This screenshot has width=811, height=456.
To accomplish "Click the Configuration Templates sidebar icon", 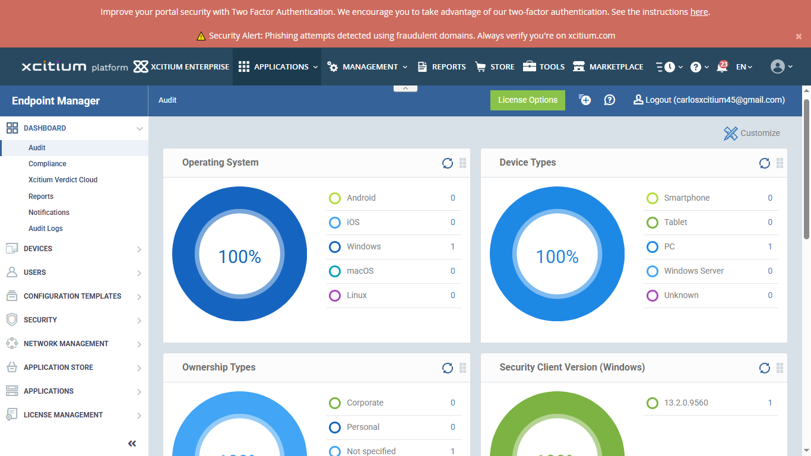I will point(12,296).
